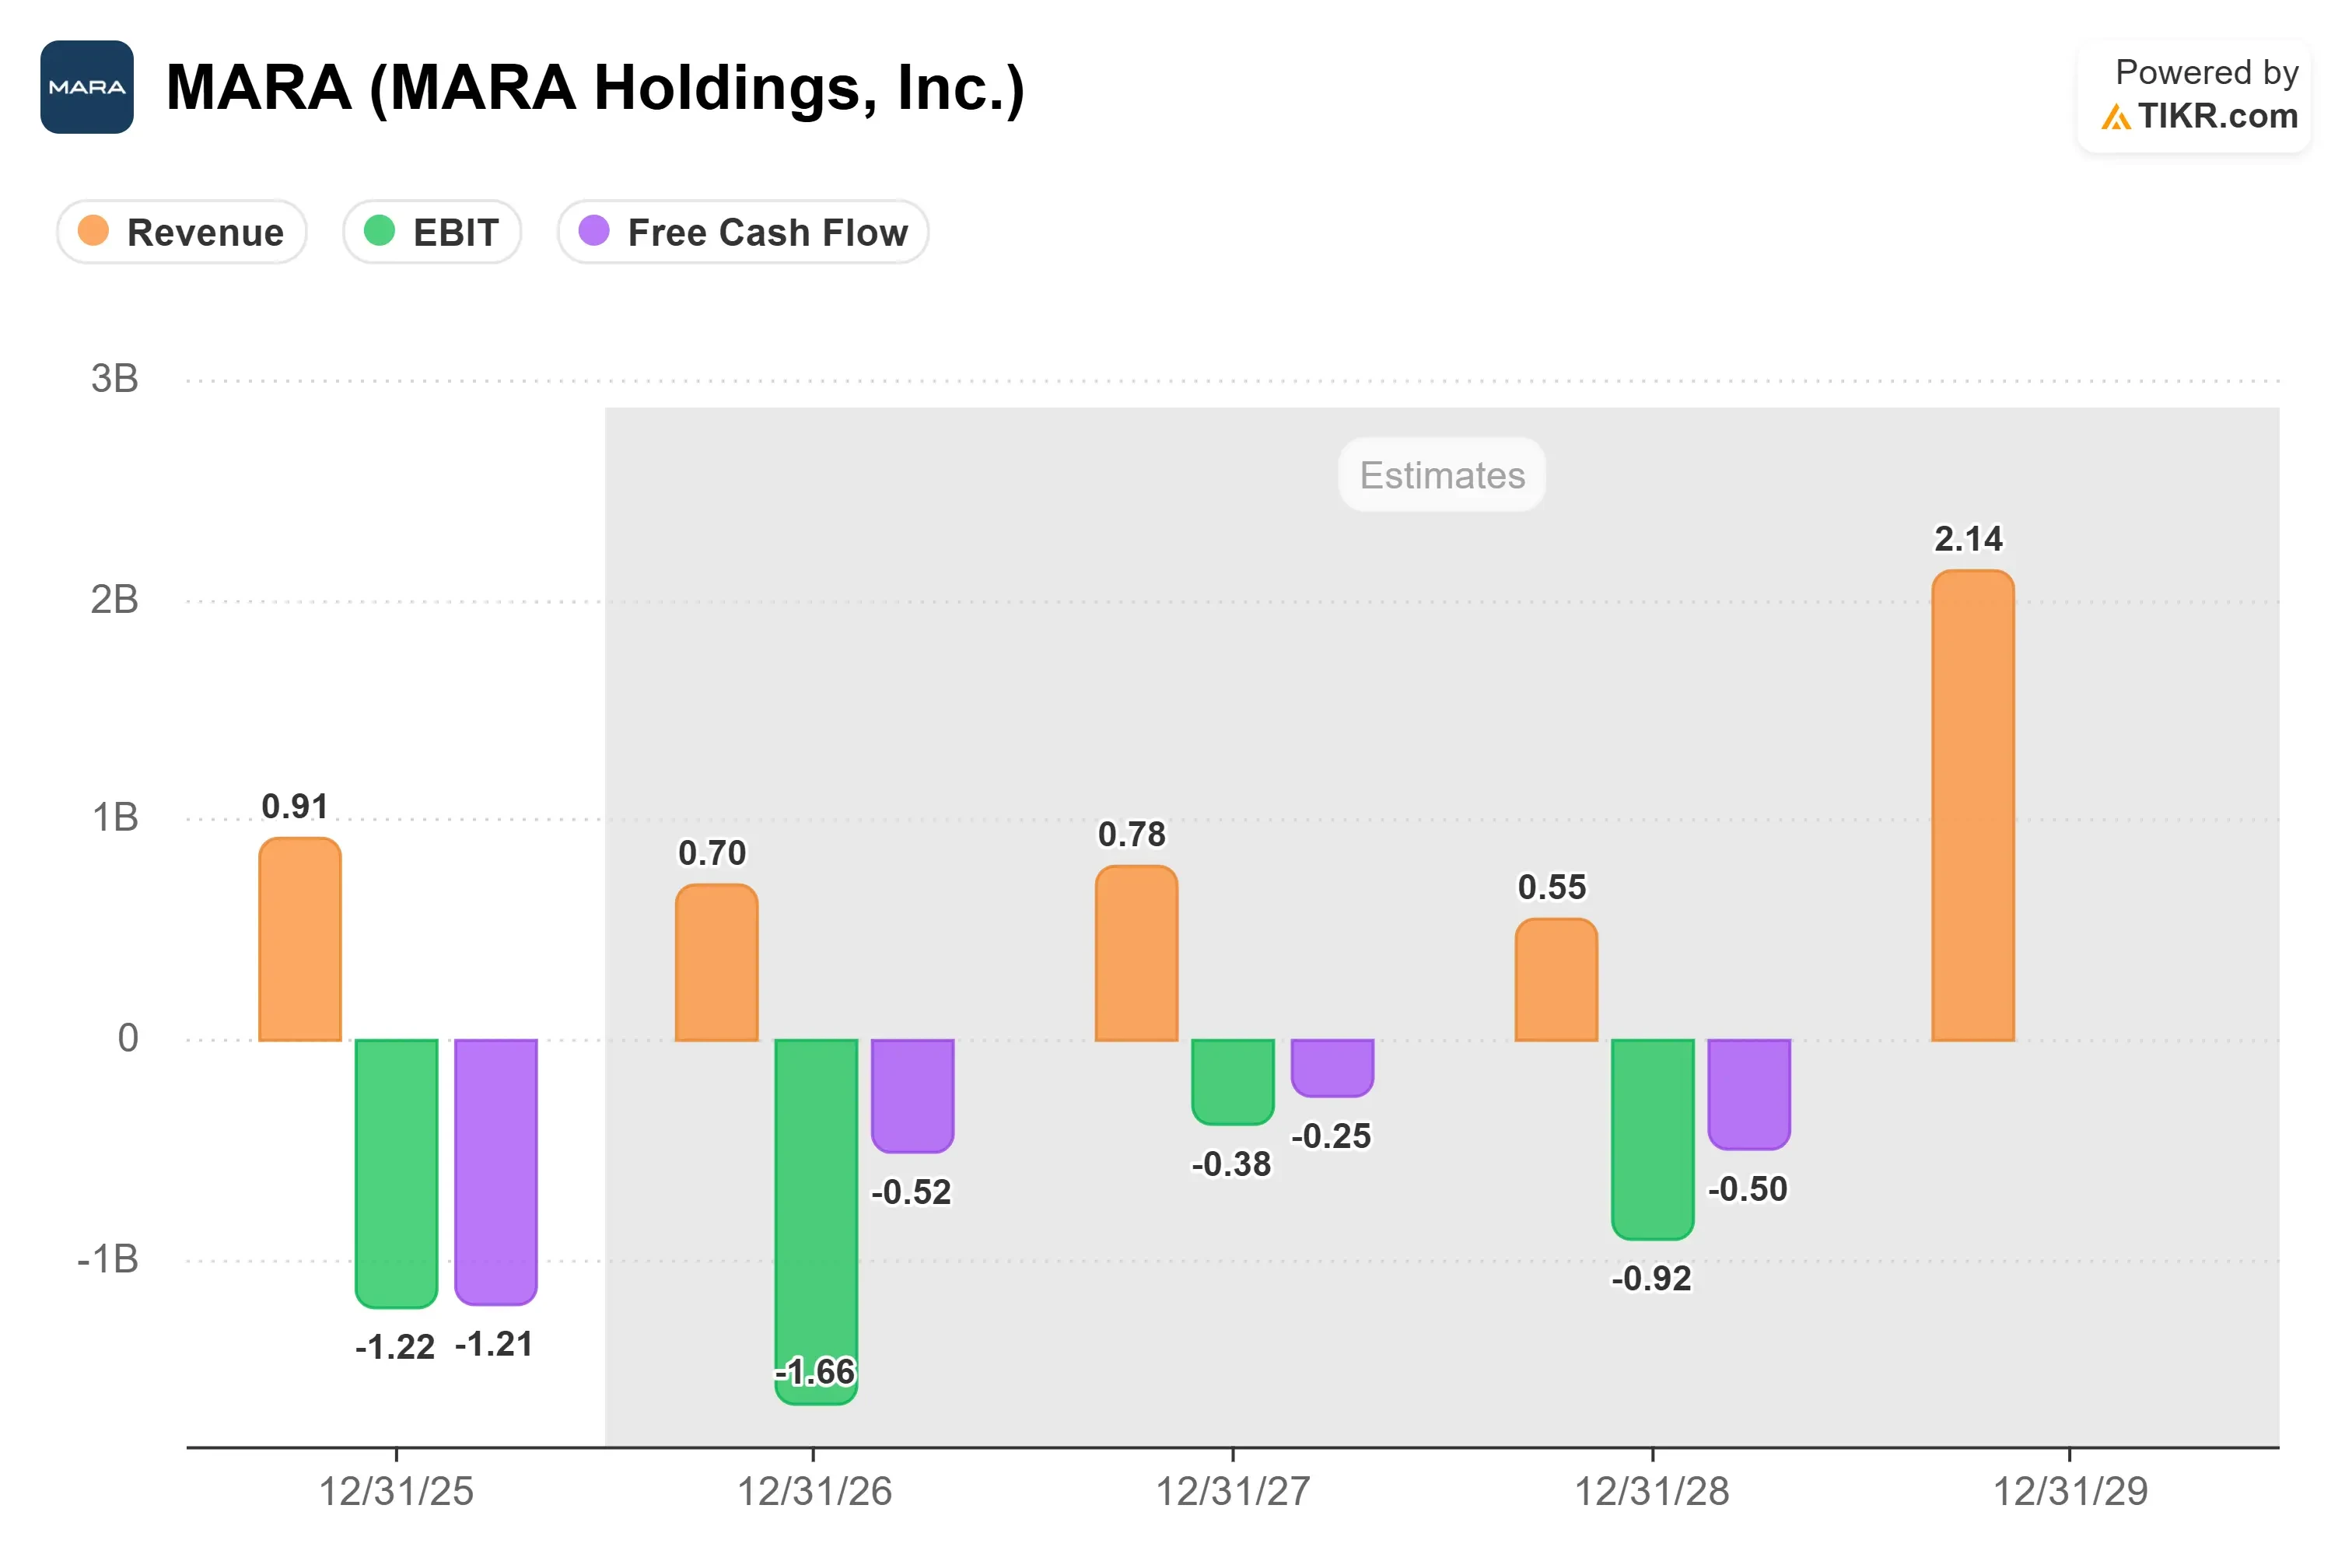The image size is (2352, 1568).
Task: Click the 12/31/27 x-axis date label
Action: point(1233,1492)
